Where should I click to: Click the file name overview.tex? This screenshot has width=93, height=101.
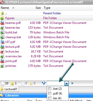pos(14,56)
